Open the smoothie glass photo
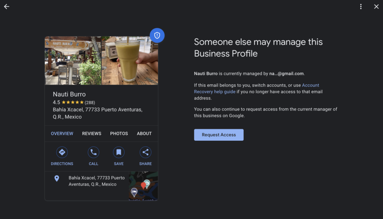The image size is (383, 219). (130, 61)
